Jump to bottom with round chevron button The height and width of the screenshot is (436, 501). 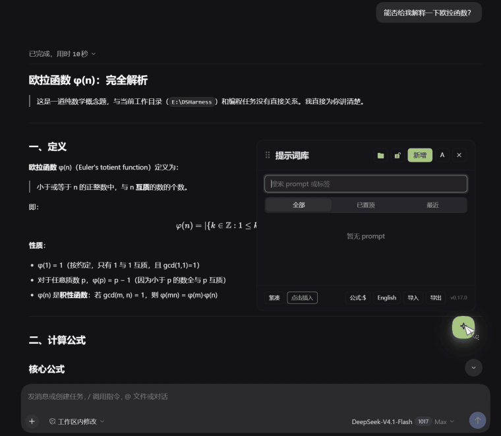473,367
